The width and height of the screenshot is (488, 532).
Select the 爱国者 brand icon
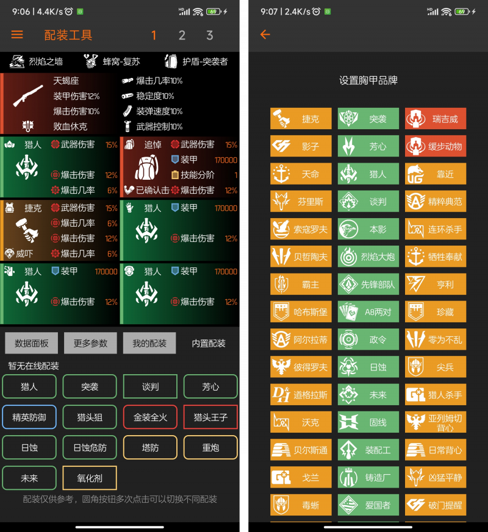tap(367, 505)
